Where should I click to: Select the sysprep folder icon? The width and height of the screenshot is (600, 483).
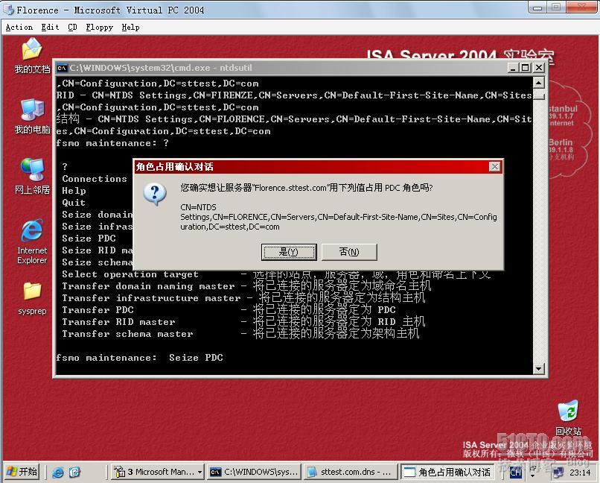pos(32,298)
